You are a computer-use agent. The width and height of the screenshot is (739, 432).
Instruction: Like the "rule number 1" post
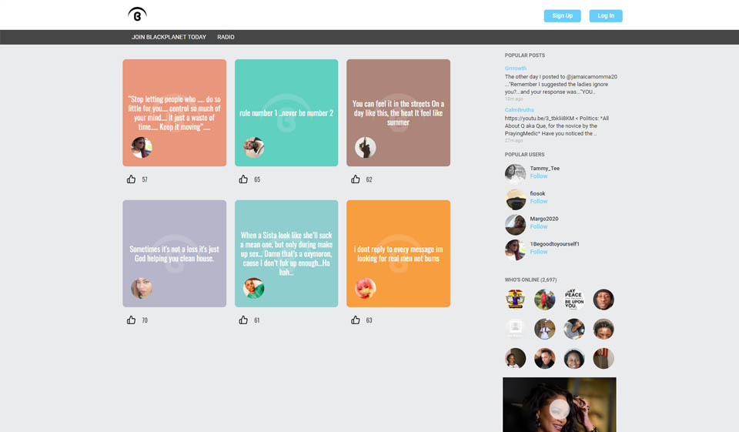[243, 179]
